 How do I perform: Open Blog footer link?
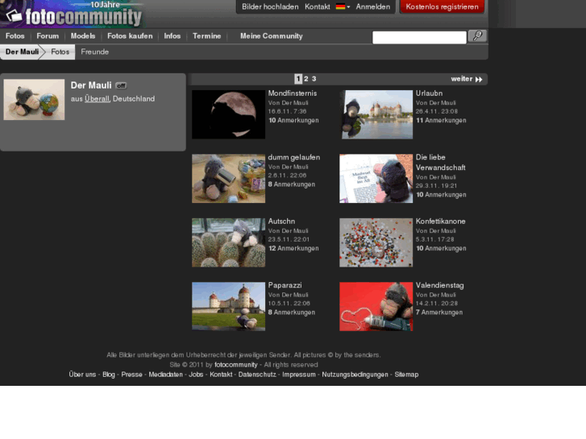(x=108, y=375)
